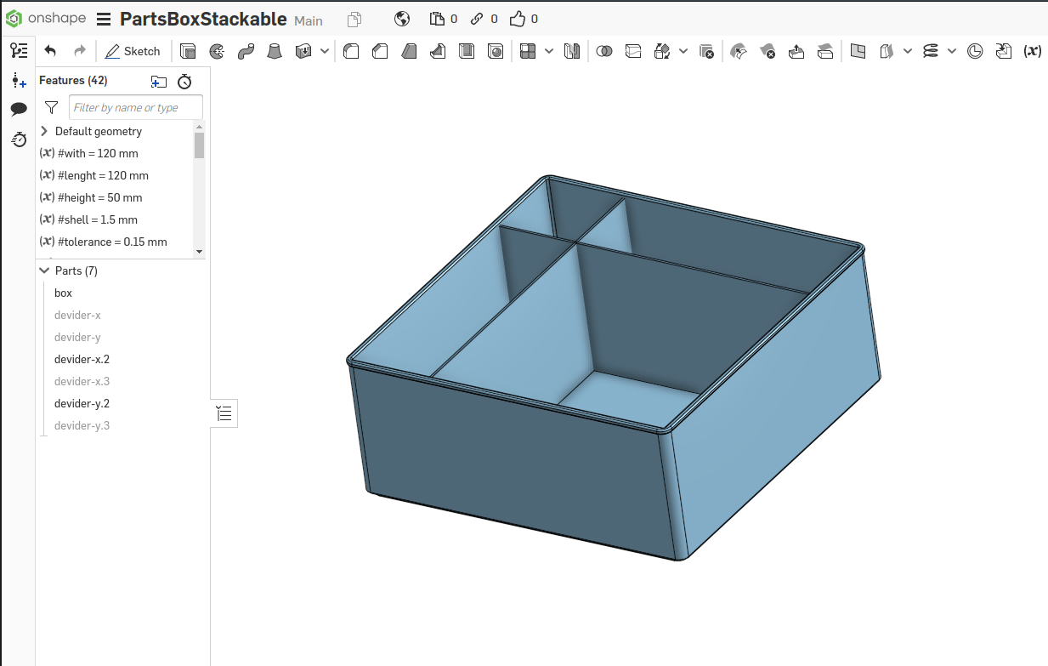Open the pattern tool dropdown arrow
1048x666 pixels.
(548, 51)
